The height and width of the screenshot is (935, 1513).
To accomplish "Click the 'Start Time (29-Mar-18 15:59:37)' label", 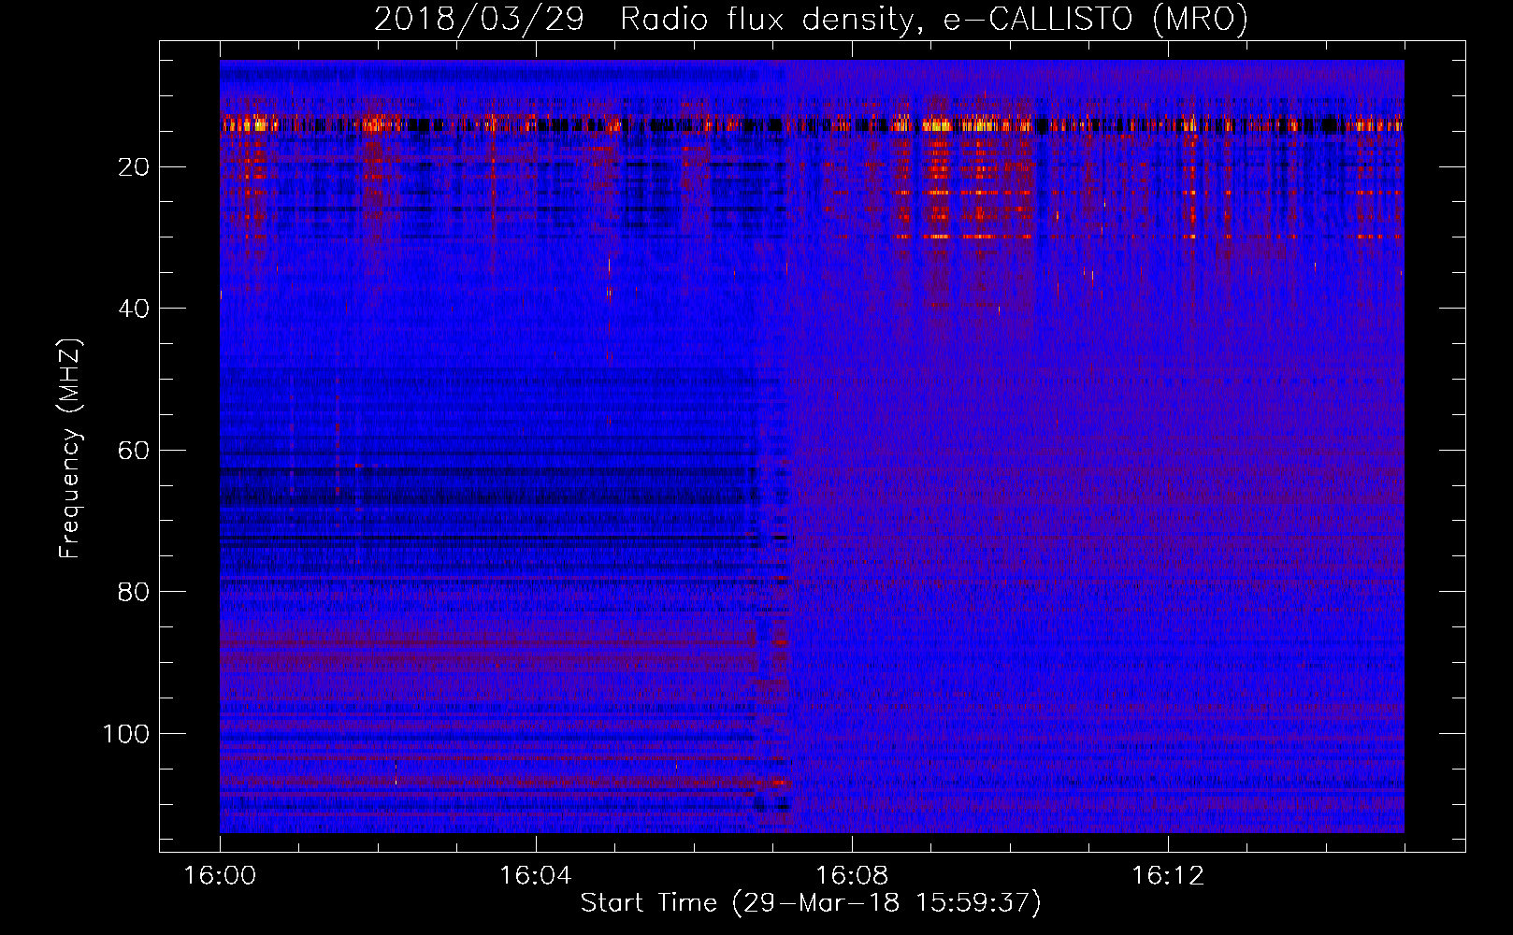I will pyautogui.click(x=811, y=903).
